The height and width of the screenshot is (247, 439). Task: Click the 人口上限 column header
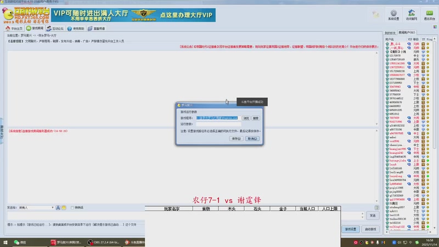pos(330,209)
